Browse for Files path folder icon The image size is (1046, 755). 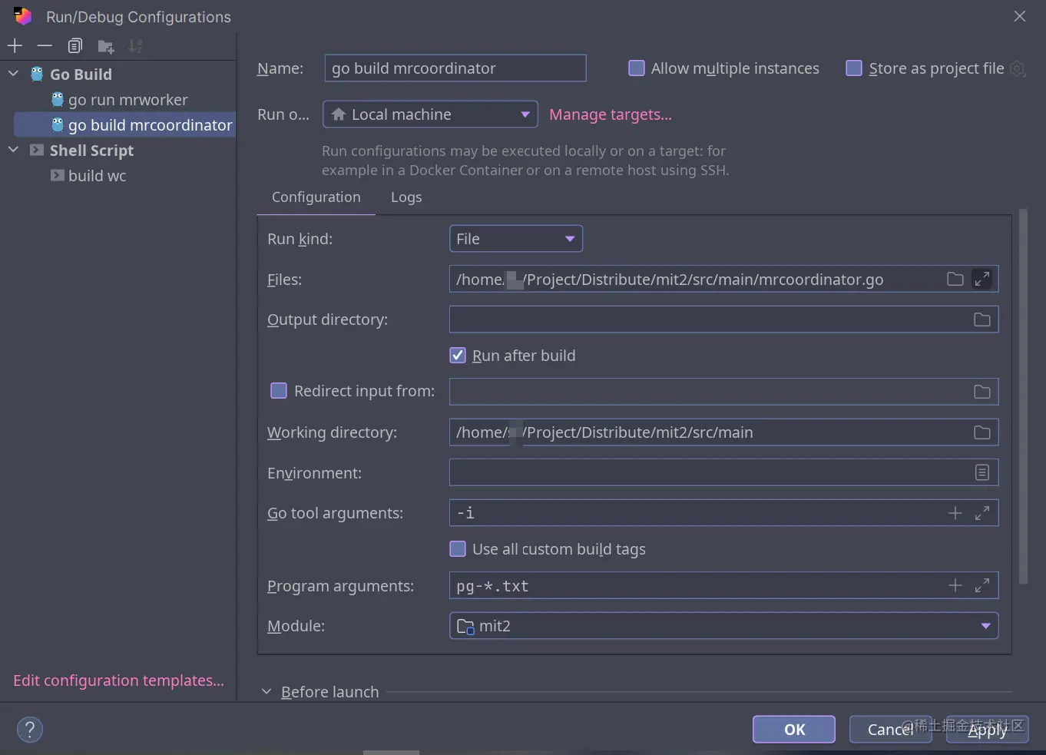click(x=955, y=279)
